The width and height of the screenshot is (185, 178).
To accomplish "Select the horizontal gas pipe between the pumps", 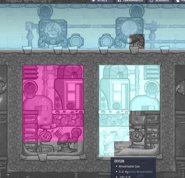I will [x=91, y=26].
